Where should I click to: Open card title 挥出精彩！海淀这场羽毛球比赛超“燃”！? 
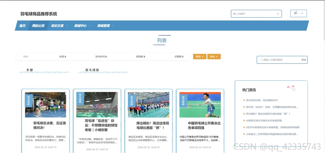point(153,125)
